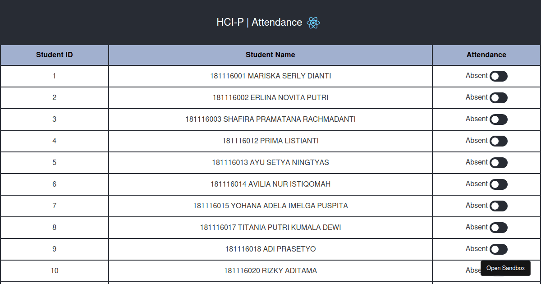Mark ERLINA NOVITA PUTRI as present

coord(498,98)
